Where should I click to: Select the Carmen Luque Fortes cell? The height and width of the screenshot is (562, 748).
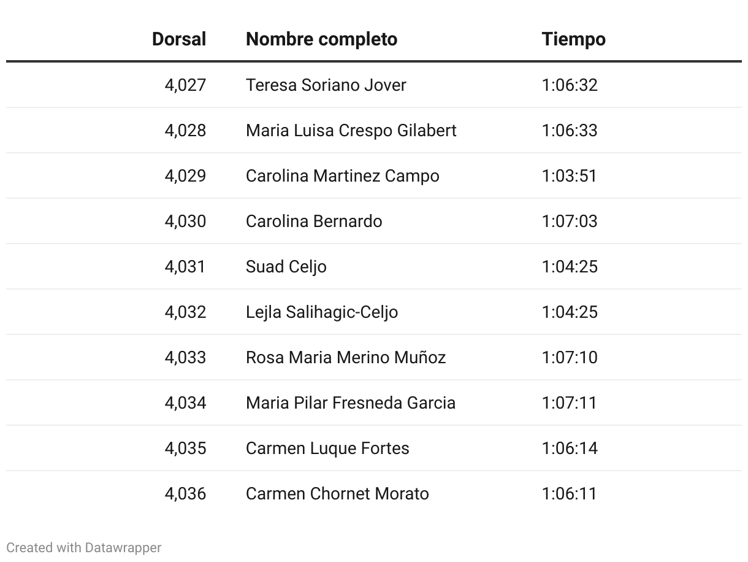[327, 448]
